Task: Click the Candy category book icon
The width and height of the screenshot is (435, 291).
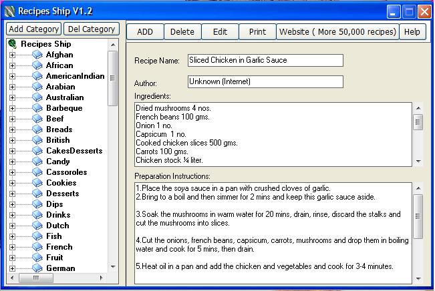Action: tap(37, 162)
